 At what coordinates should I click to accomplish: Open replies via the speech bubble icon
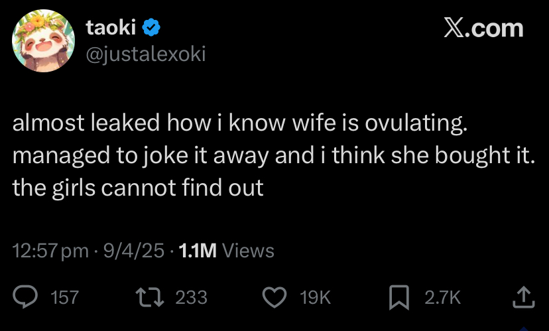click(25, 297)
